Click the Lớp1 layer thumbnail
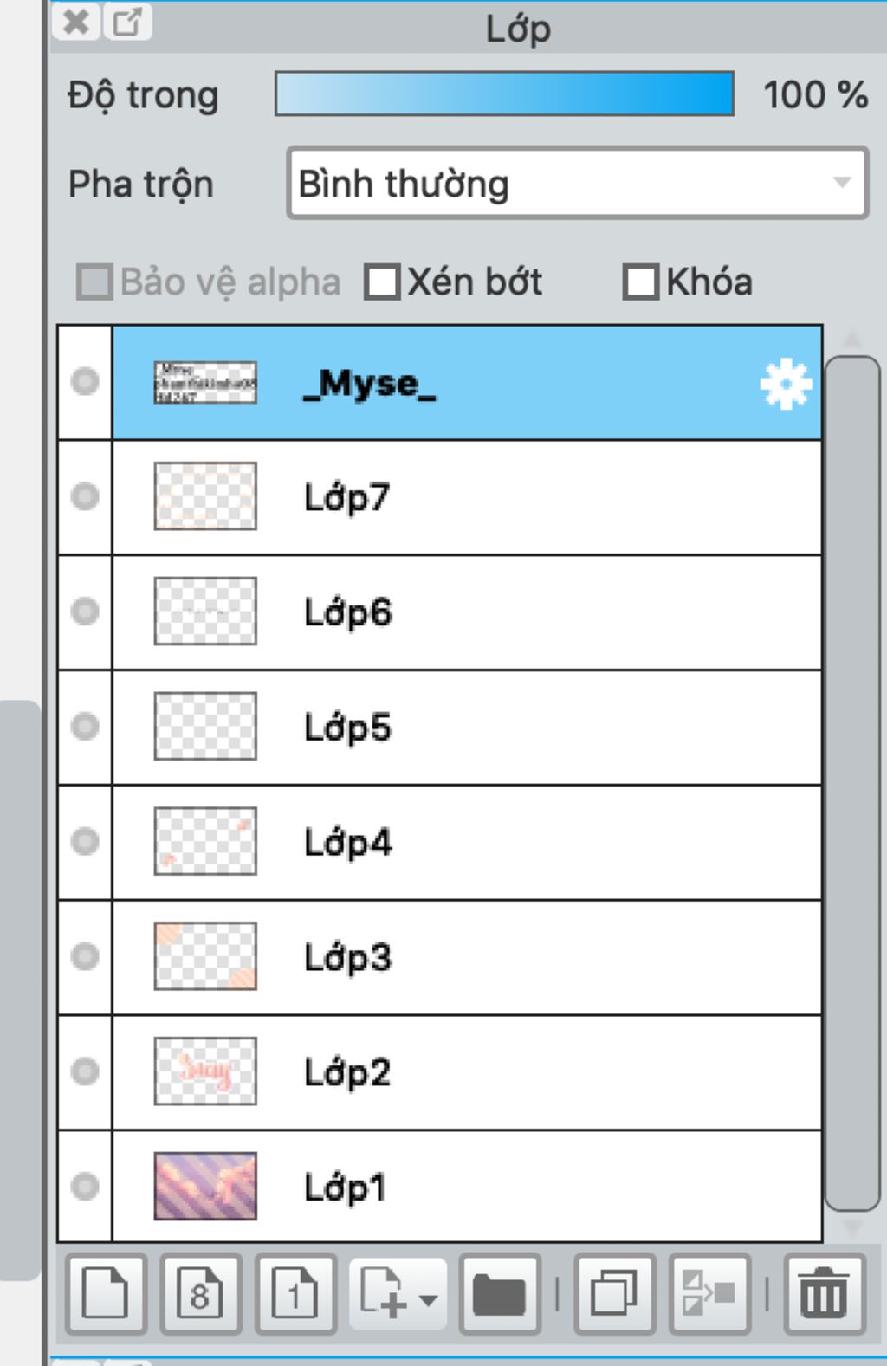Image resolution: width=887 pixels, height=1366 pixels. (x=205, y=1186)
